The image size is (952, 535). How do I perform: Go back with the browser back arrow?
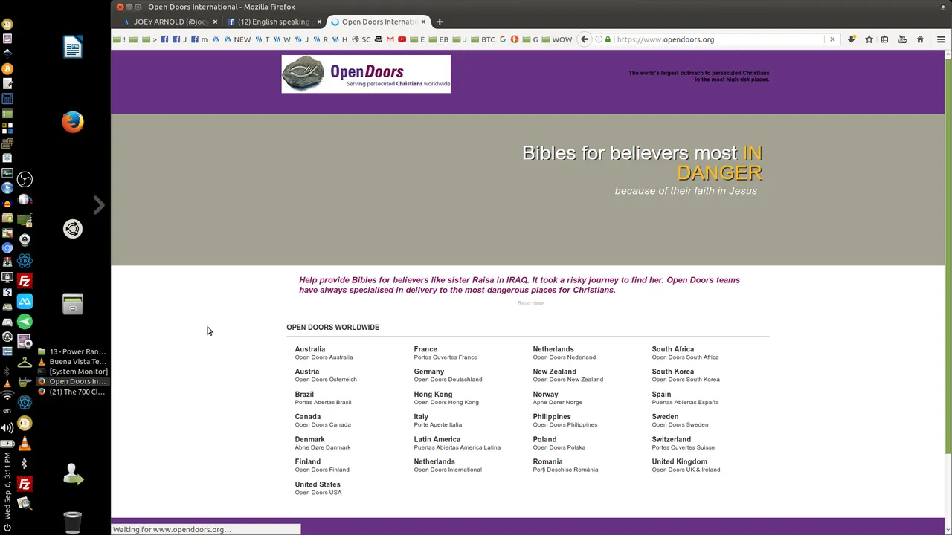pos(585,39)
